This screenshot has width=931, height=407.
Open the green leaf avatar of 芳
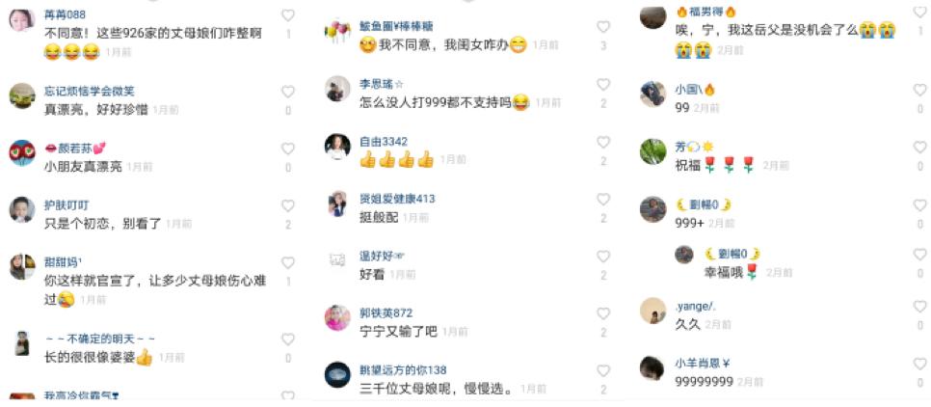click(x=652, y=151)
